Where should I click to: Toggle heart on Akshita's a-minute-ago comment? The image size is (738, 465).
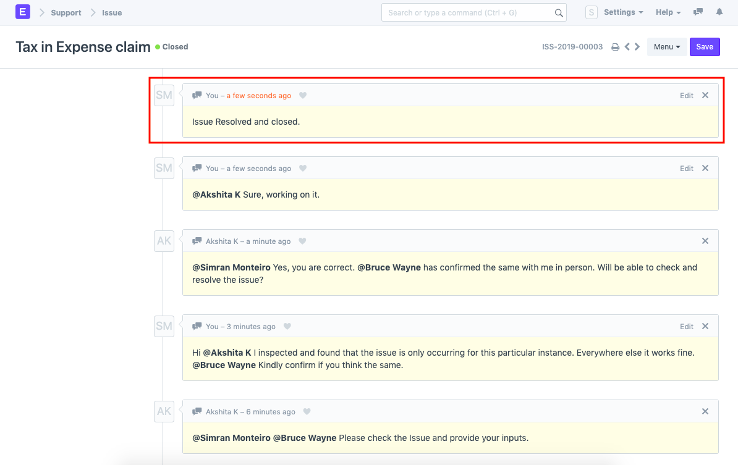[302, 241]
